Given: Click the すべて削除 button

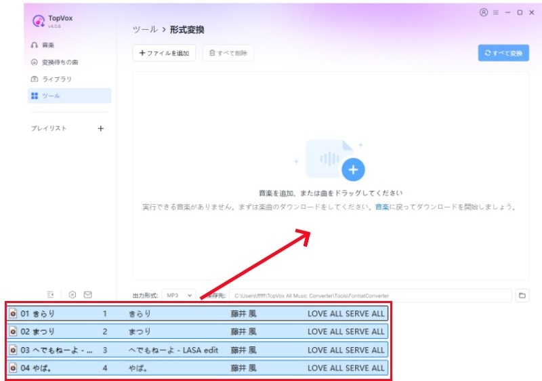Looking at the screenshot, I should (x=228, y=53).
